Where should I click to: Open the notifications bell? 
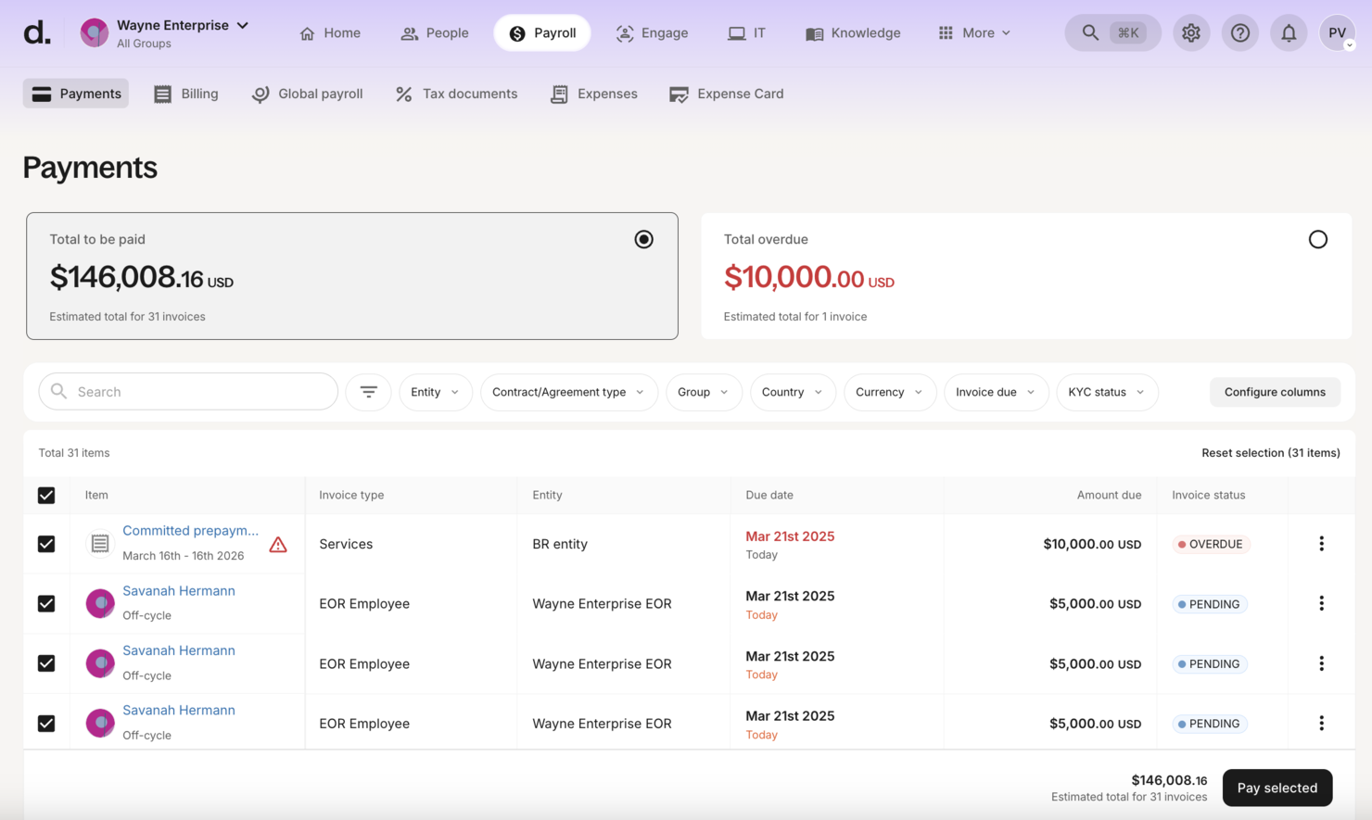[x=1289, y=33]
